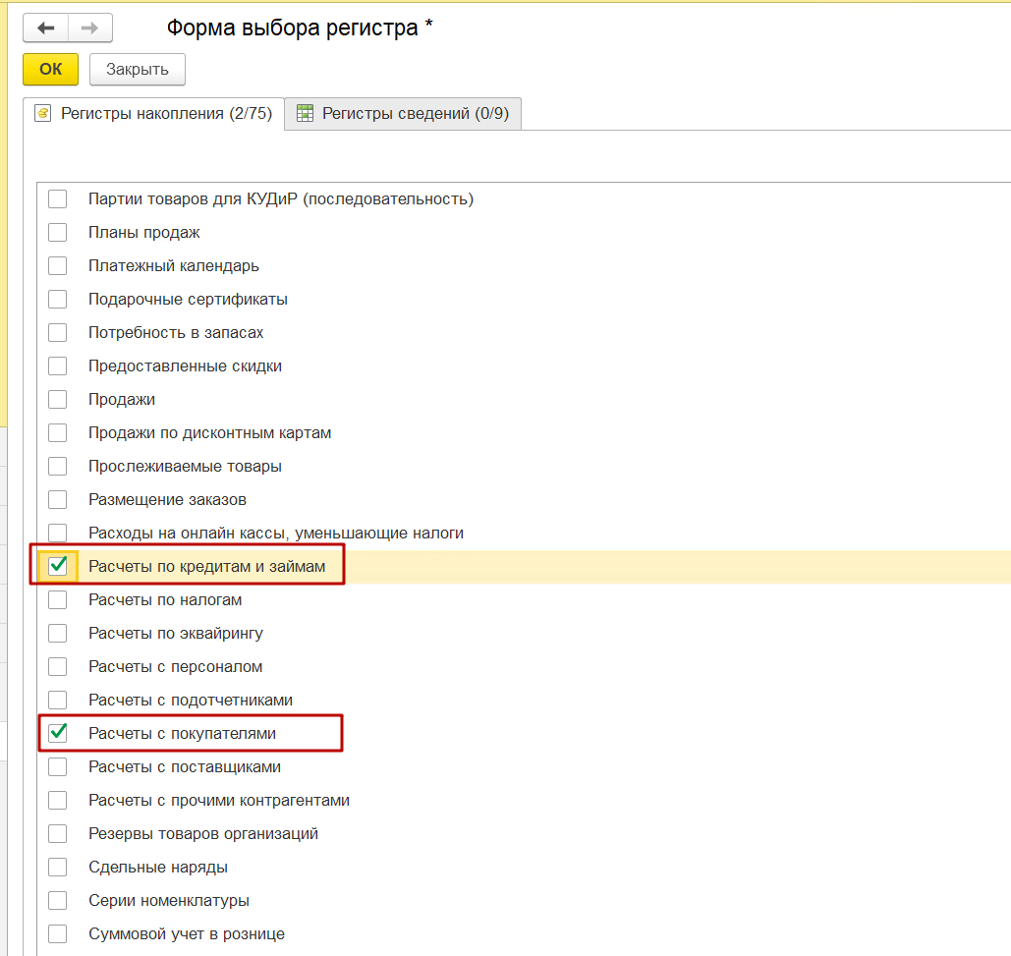
Task: Enable Подарочные сертификаты checkbox
Action: tap(57, 299)
